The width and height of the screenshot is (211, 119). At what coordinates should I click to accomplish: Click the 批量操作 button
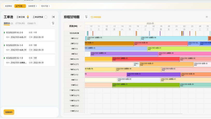point(9,112)
